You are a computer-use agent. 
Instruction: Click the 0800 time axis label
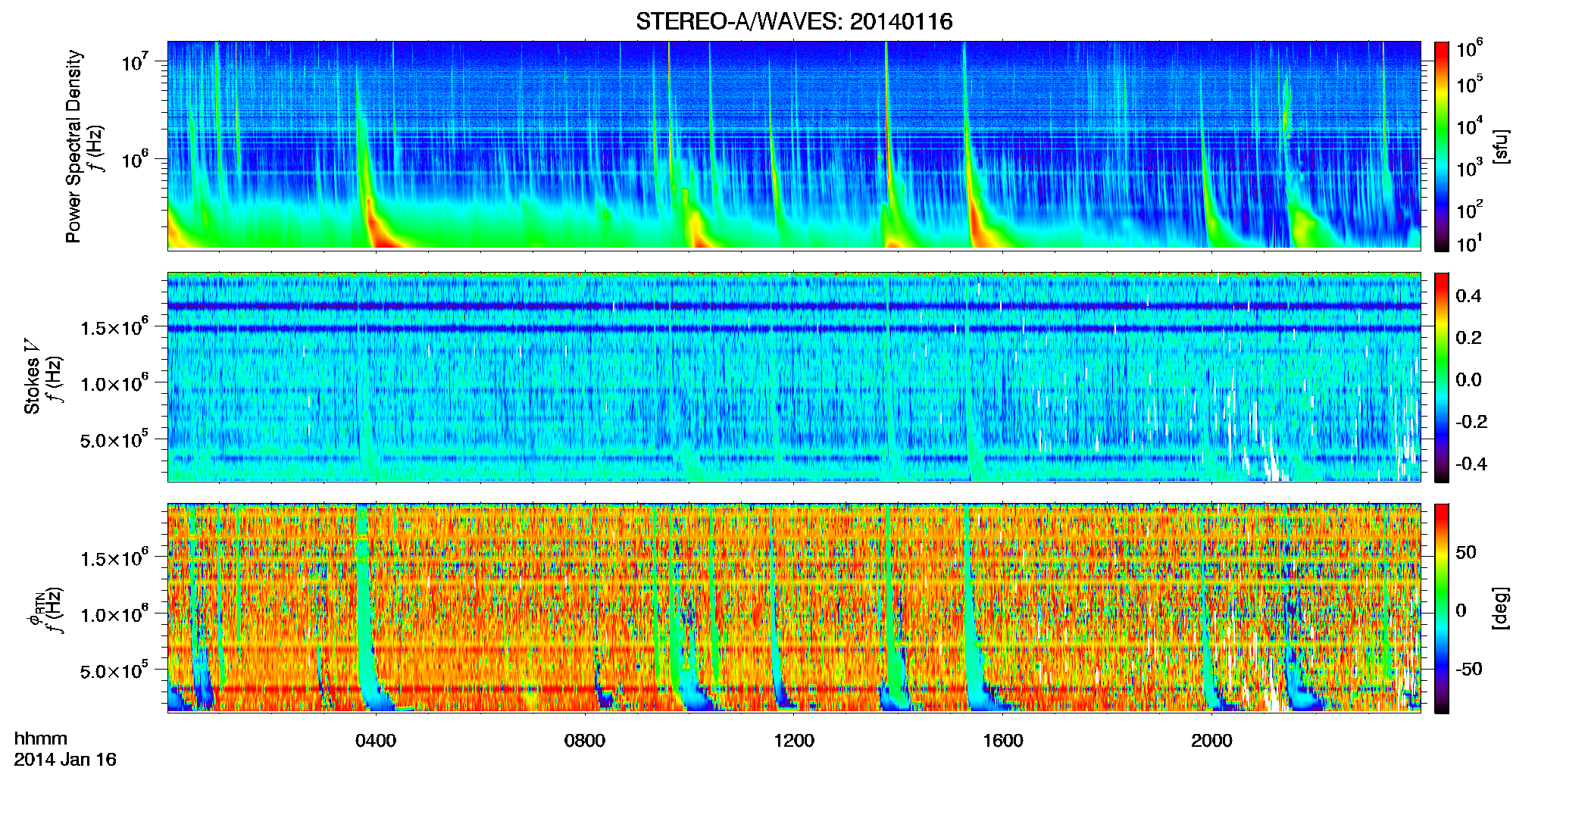click(585, 741)
